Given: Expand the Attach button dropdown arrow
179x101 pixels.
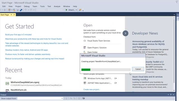Looking at the screenshot, I should pyautogui.click(x=76, y=10).
